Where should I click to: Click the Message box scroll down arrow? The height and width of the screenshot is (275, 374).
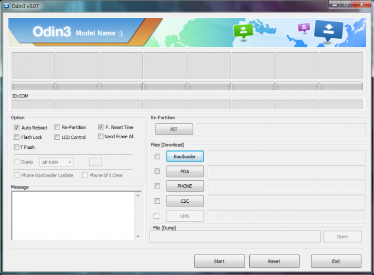pos(138,236)
